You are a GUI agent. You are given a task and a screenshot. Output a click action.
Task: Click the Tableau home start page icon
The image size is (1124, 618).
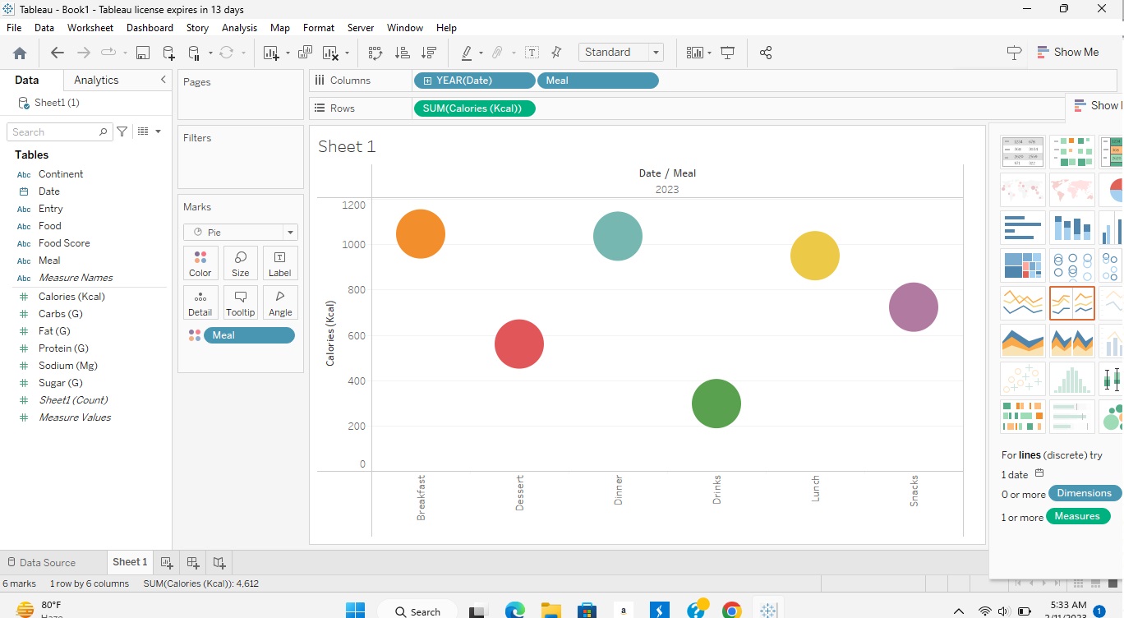click(20, 53)
